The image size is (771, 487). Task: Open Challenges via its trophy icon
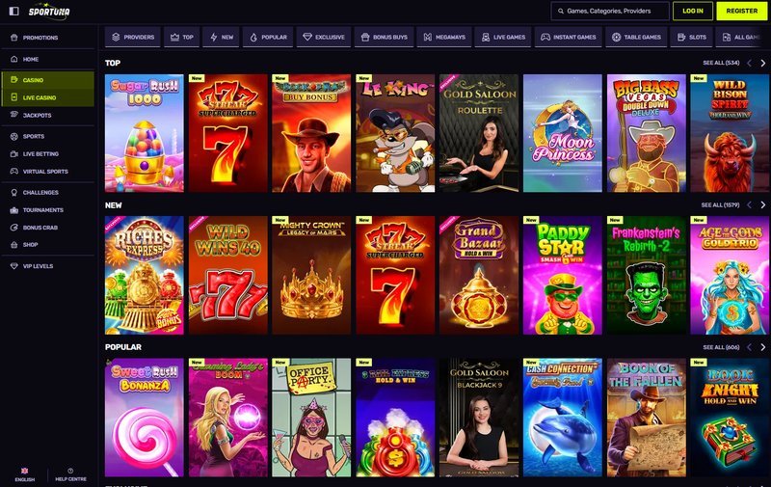[13, 192]
